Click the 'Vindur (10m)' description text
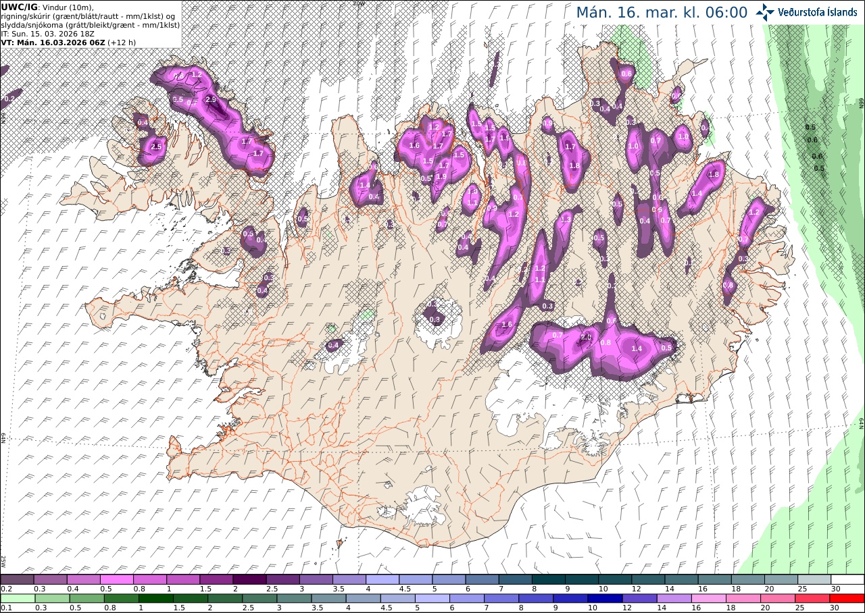This screenshot has width=865, height=613. tap(68, 7)
